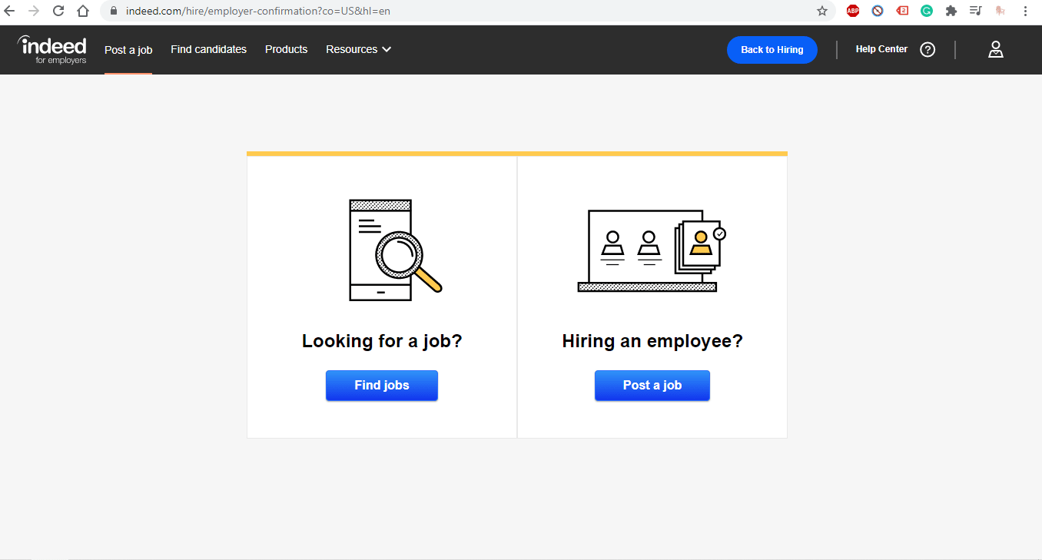This screenshot has width=1042, height=560.
Task: Click the blocked-content extension icon
Action: (877, 11)
